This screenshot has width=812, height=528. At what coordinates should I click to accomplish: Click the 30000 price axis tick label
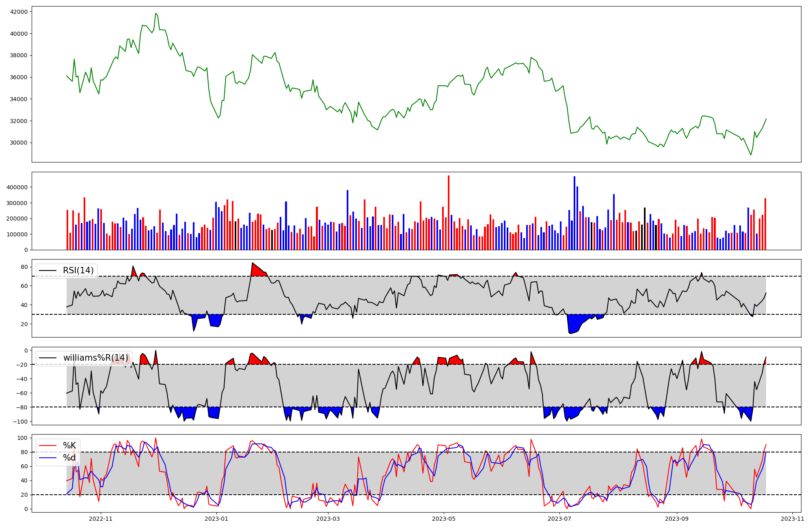(x=19, y=143)
